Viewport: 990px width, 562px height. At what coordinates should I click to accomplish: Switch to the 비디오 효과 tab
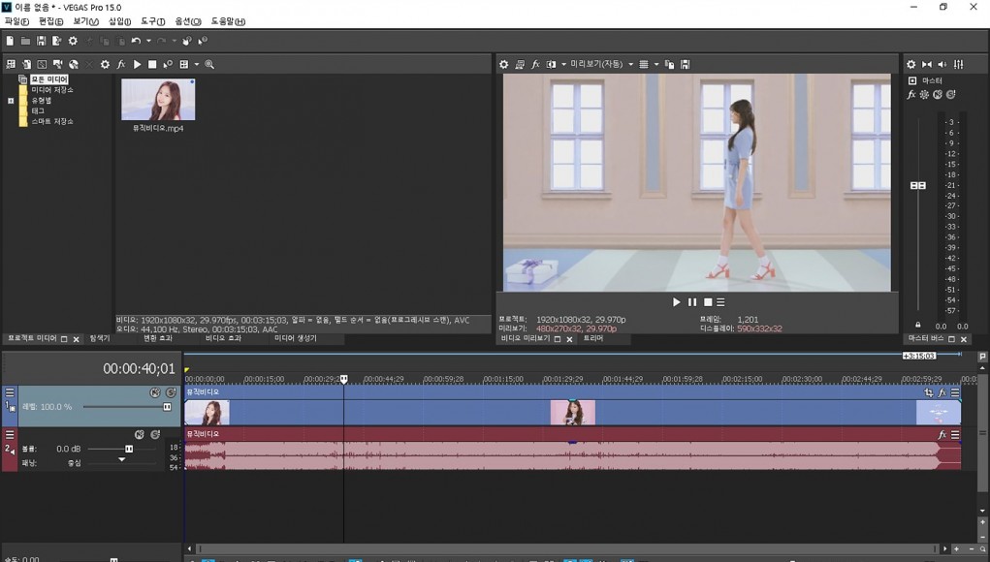tap(224, 339)
